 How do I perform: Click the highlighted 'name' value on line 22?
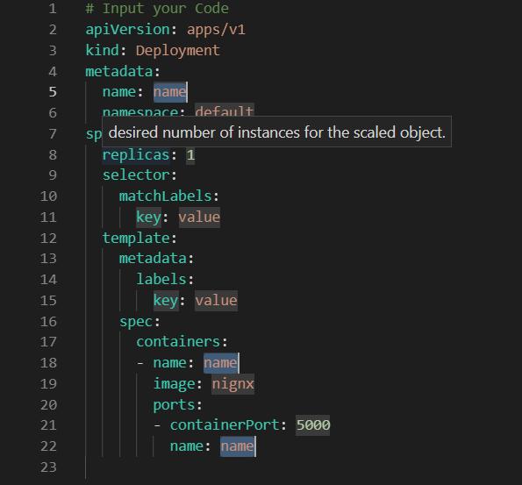[x=238, y=446]
